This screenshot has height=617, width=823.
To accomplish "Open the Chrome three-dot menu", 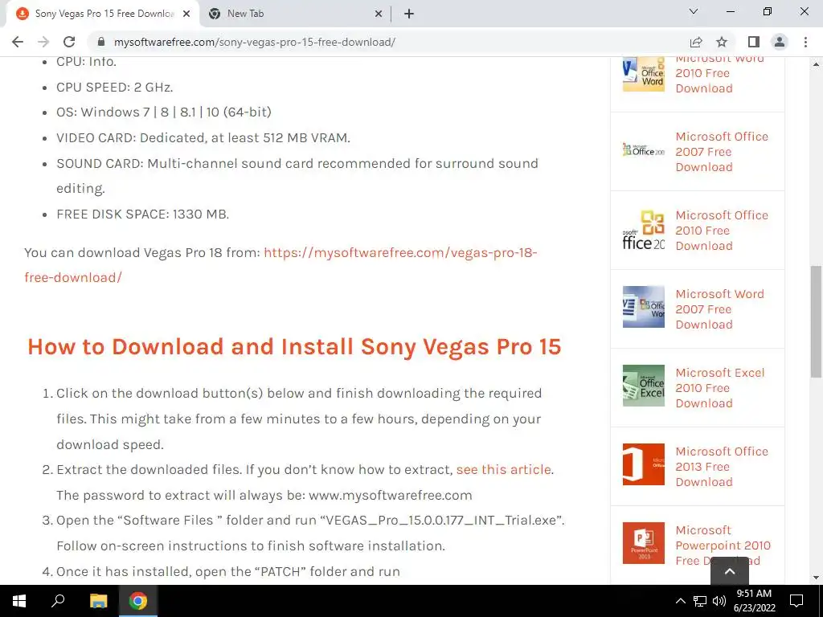I will (805, 42).
